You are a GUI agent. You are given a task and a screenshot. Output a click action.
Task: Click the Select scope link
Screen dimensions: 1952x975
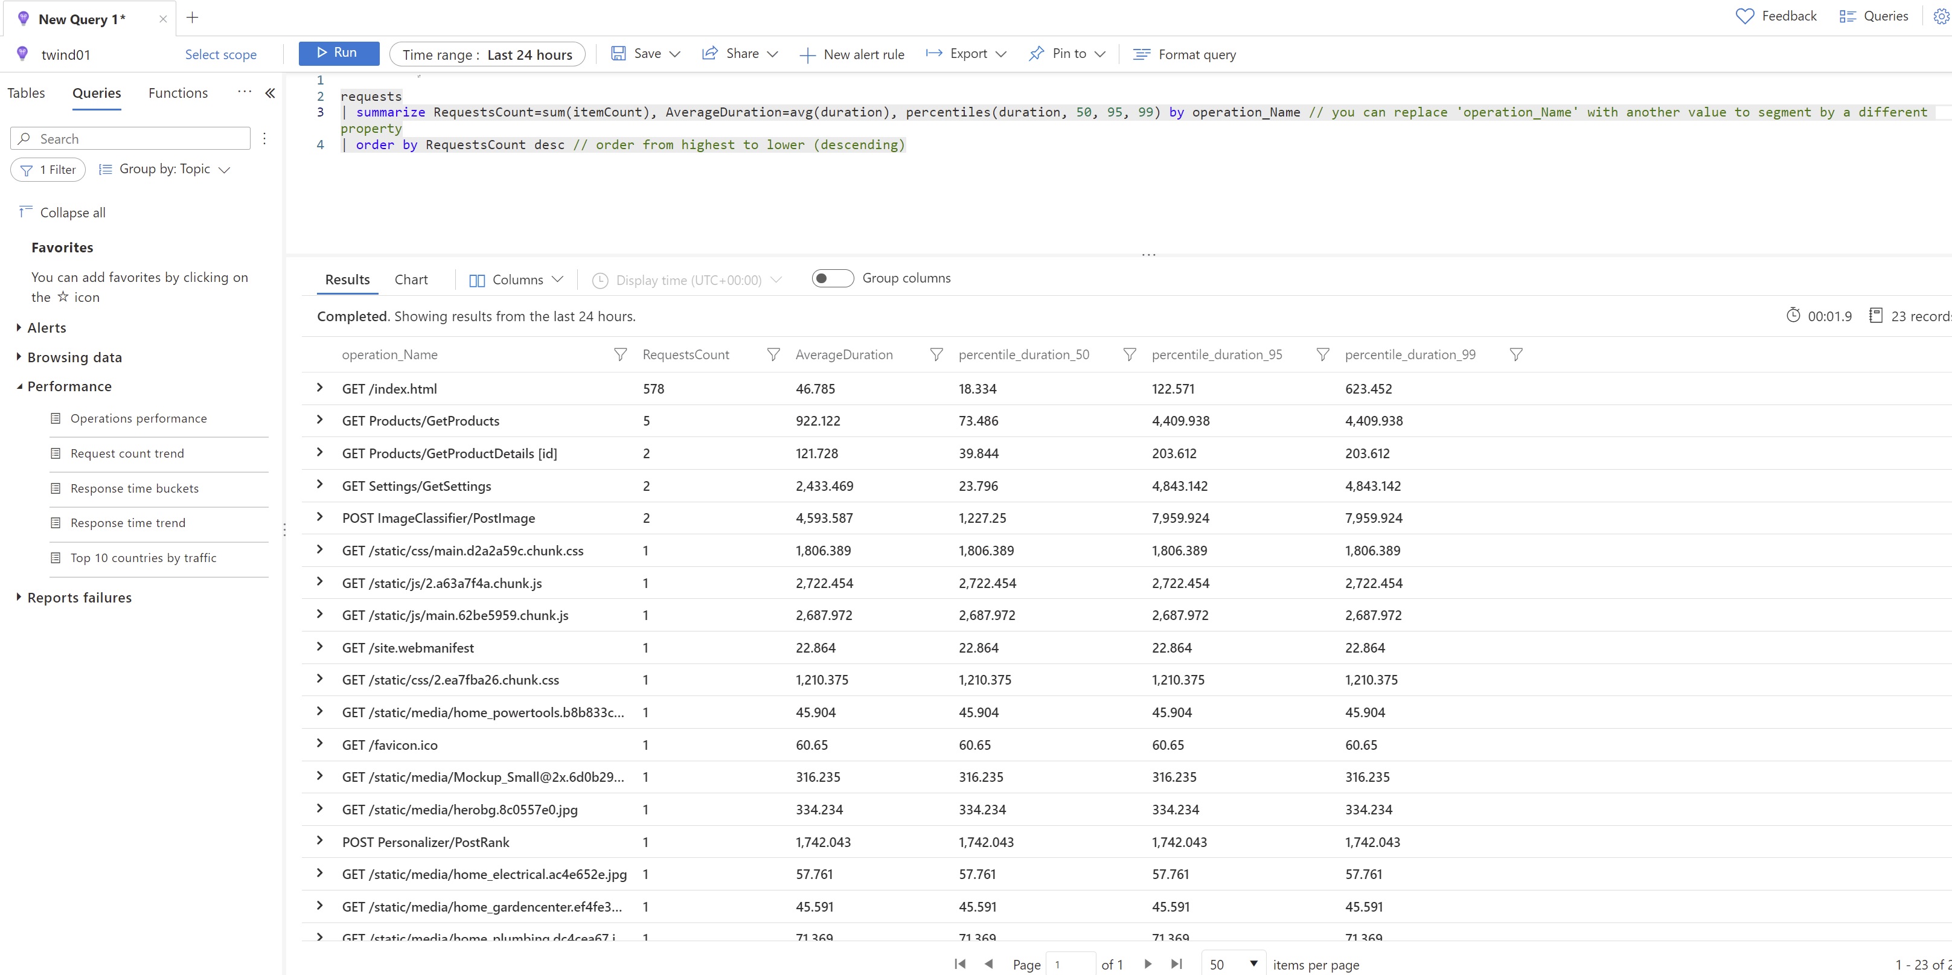point(220,54)
